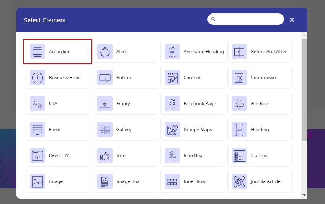This screenshot has width=325, height=204.
Task: Click the Image Box label
Action: click(128, 182)
